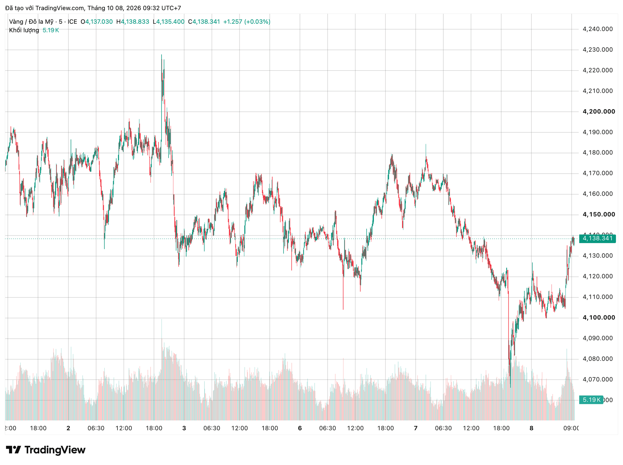Click the 4,070.000 price axis label

(x=597, y=380)
